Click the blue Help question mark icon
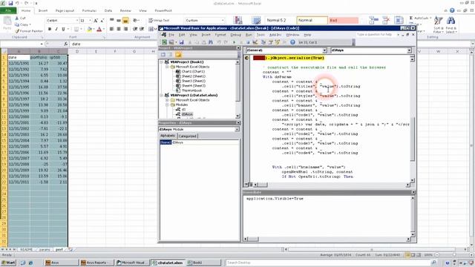This screenshot has height=267, width=475. click(x=292, y=42)
